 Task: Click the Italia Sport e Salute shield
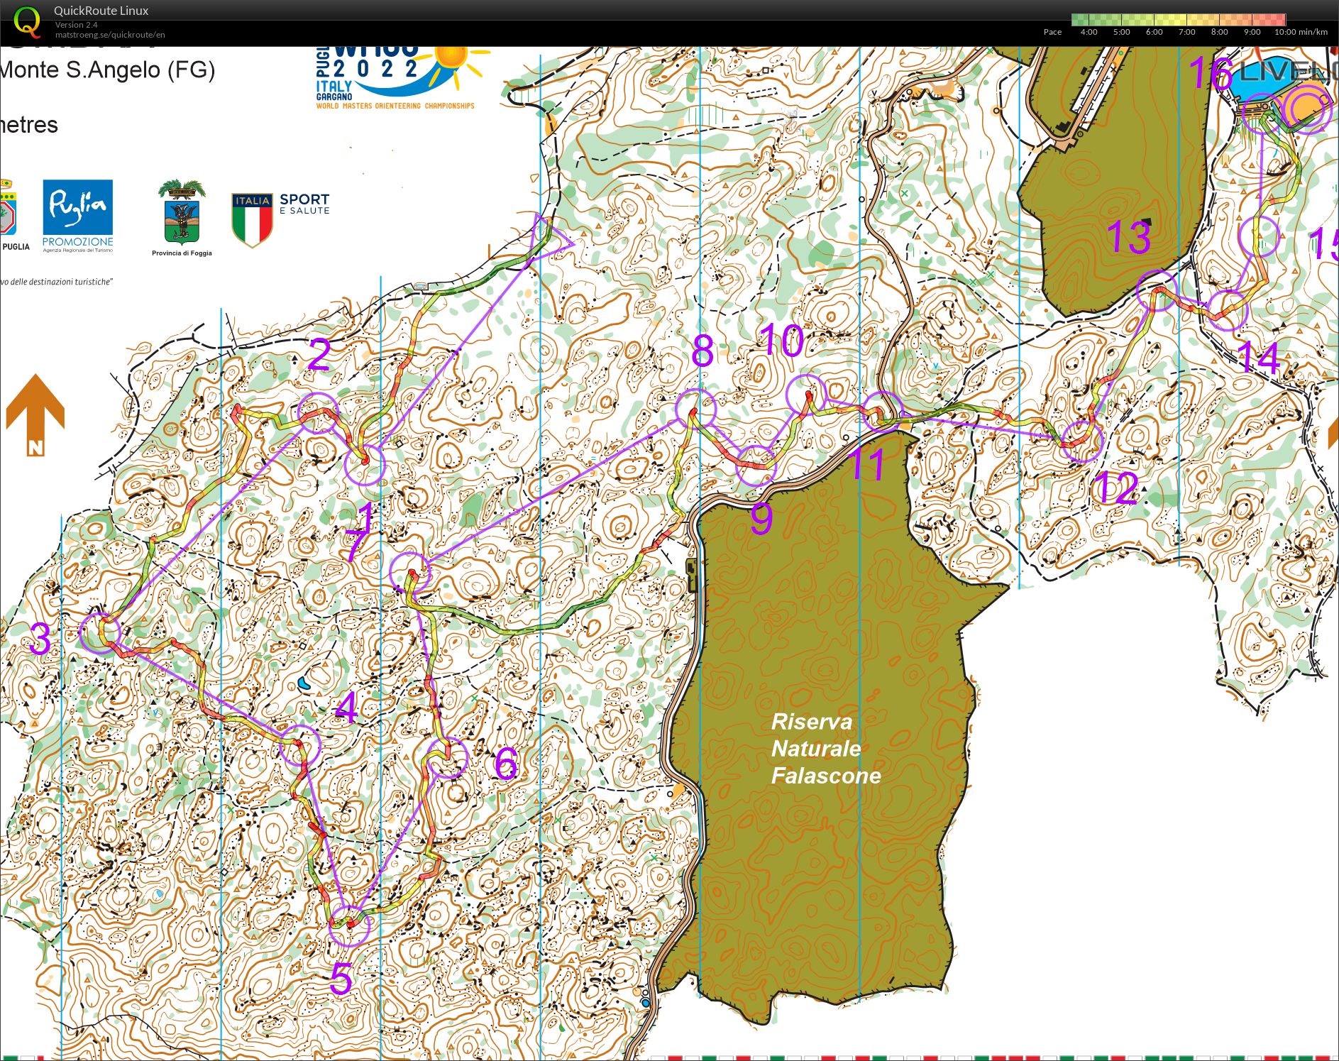point(253,220)
